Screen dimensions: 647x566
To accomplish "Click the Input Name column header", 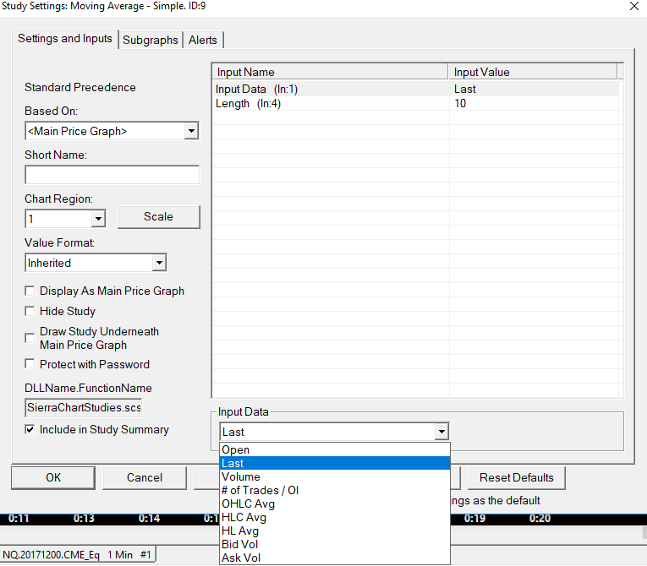I will click(x=330, y=72).
